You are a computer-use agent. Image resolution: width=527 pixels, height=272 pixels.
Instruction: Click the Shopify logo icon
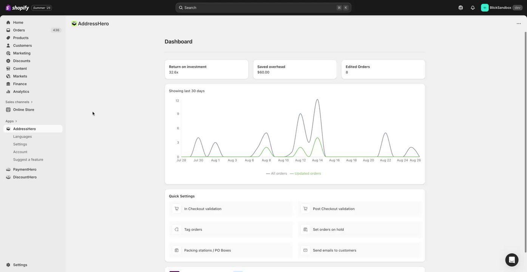coord(8,8)
